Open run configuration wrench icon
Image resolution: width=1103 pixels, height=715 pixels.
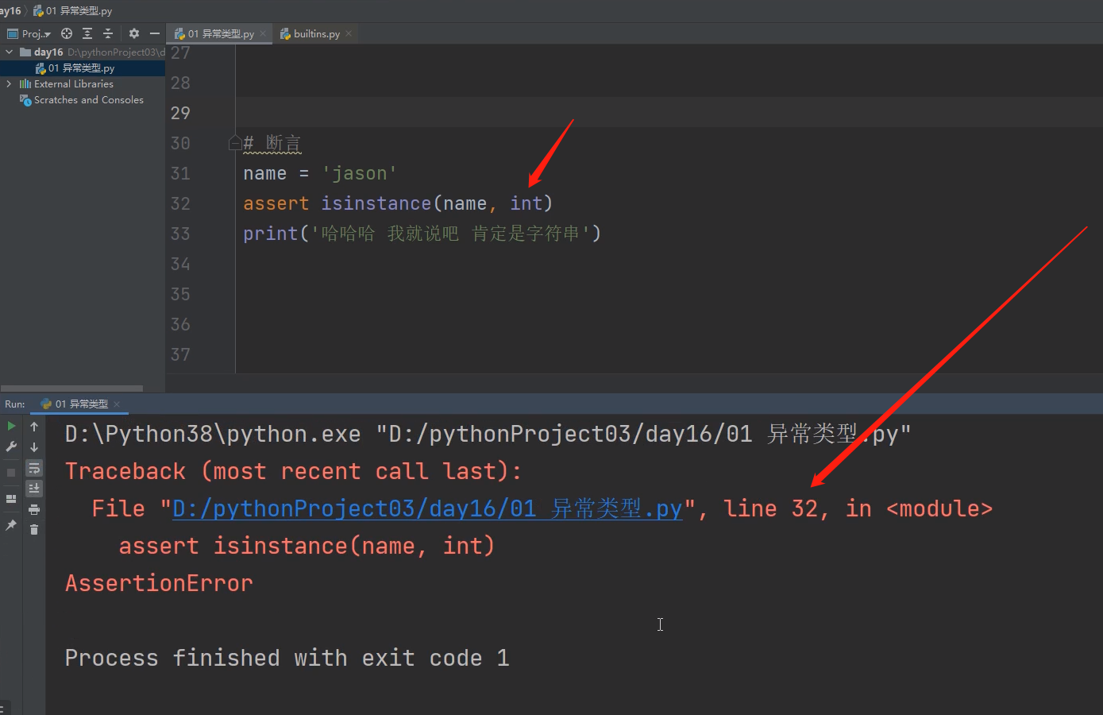(x=11, y=447)
